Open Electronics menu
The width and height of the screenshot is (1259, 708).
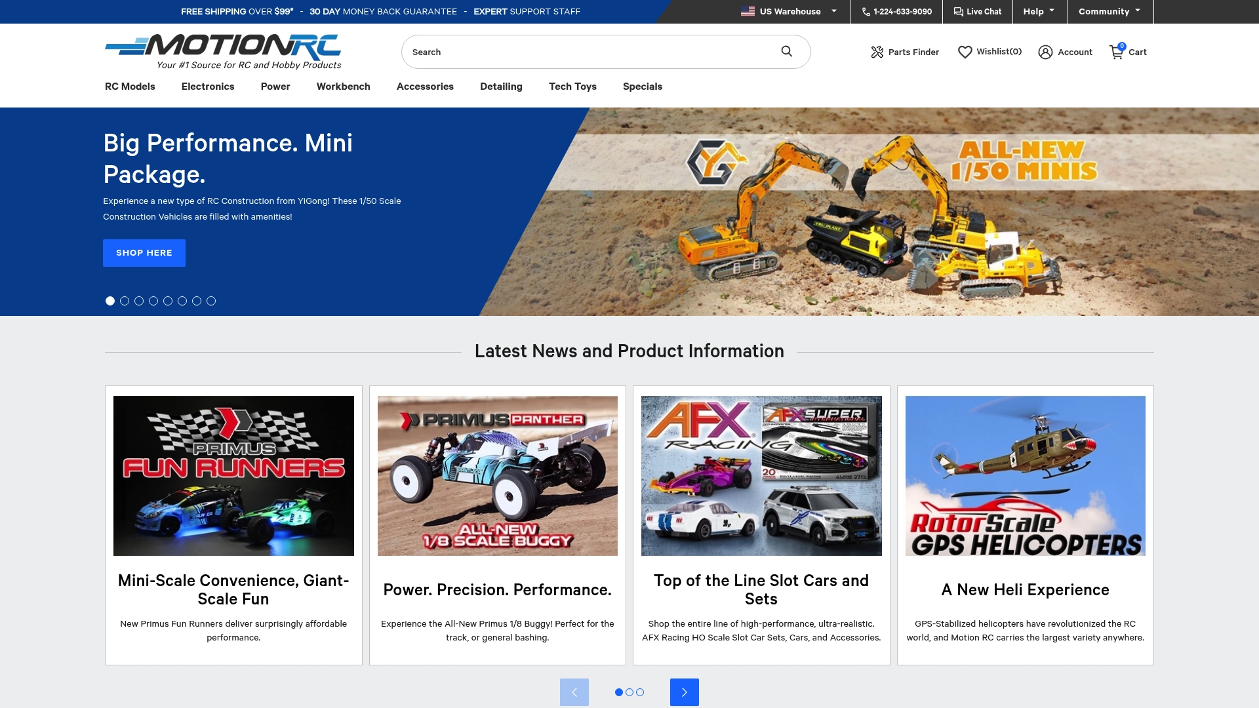click(x=208, y=87)
